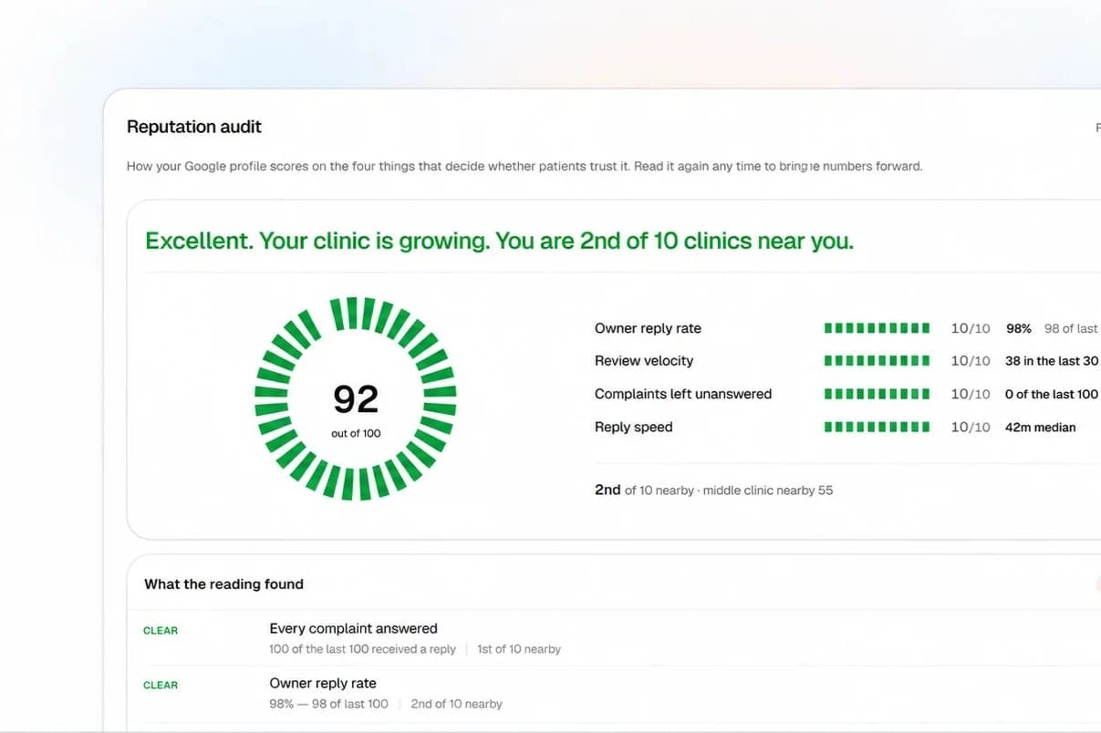Select the Complaints left unanswered label
The height and width of the screenshot is (733, 1101).
[683, 394]
